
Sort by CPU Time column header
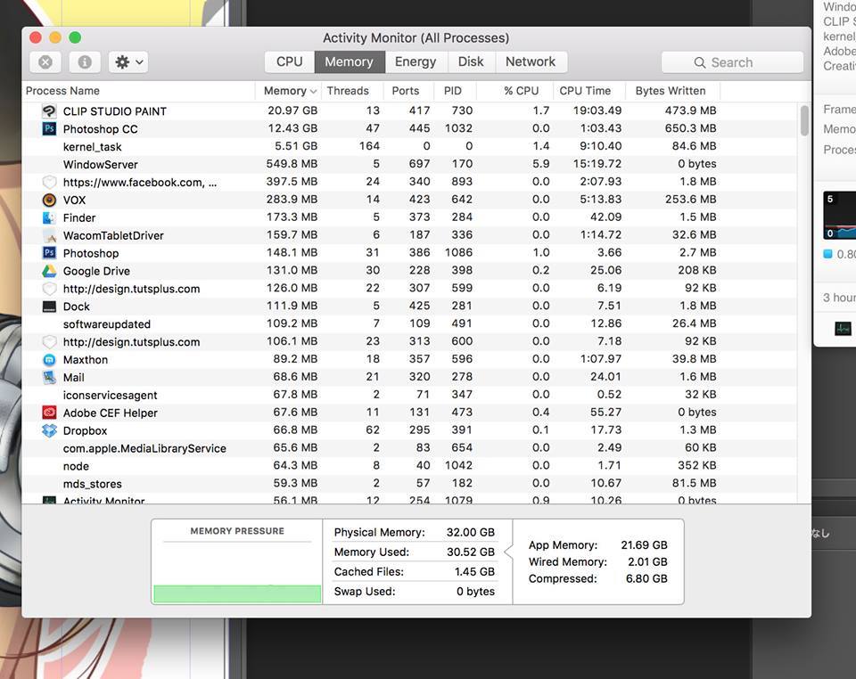589,91
